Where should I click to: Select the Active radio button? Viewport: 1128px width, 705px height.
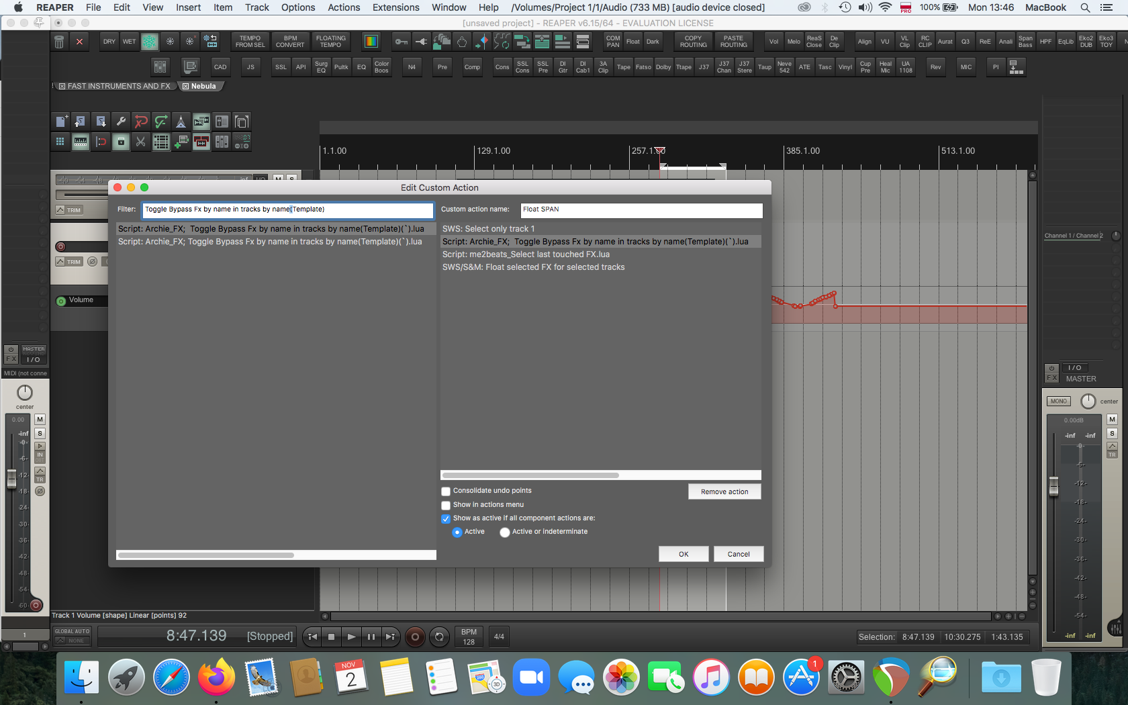[x=457, y=532]
